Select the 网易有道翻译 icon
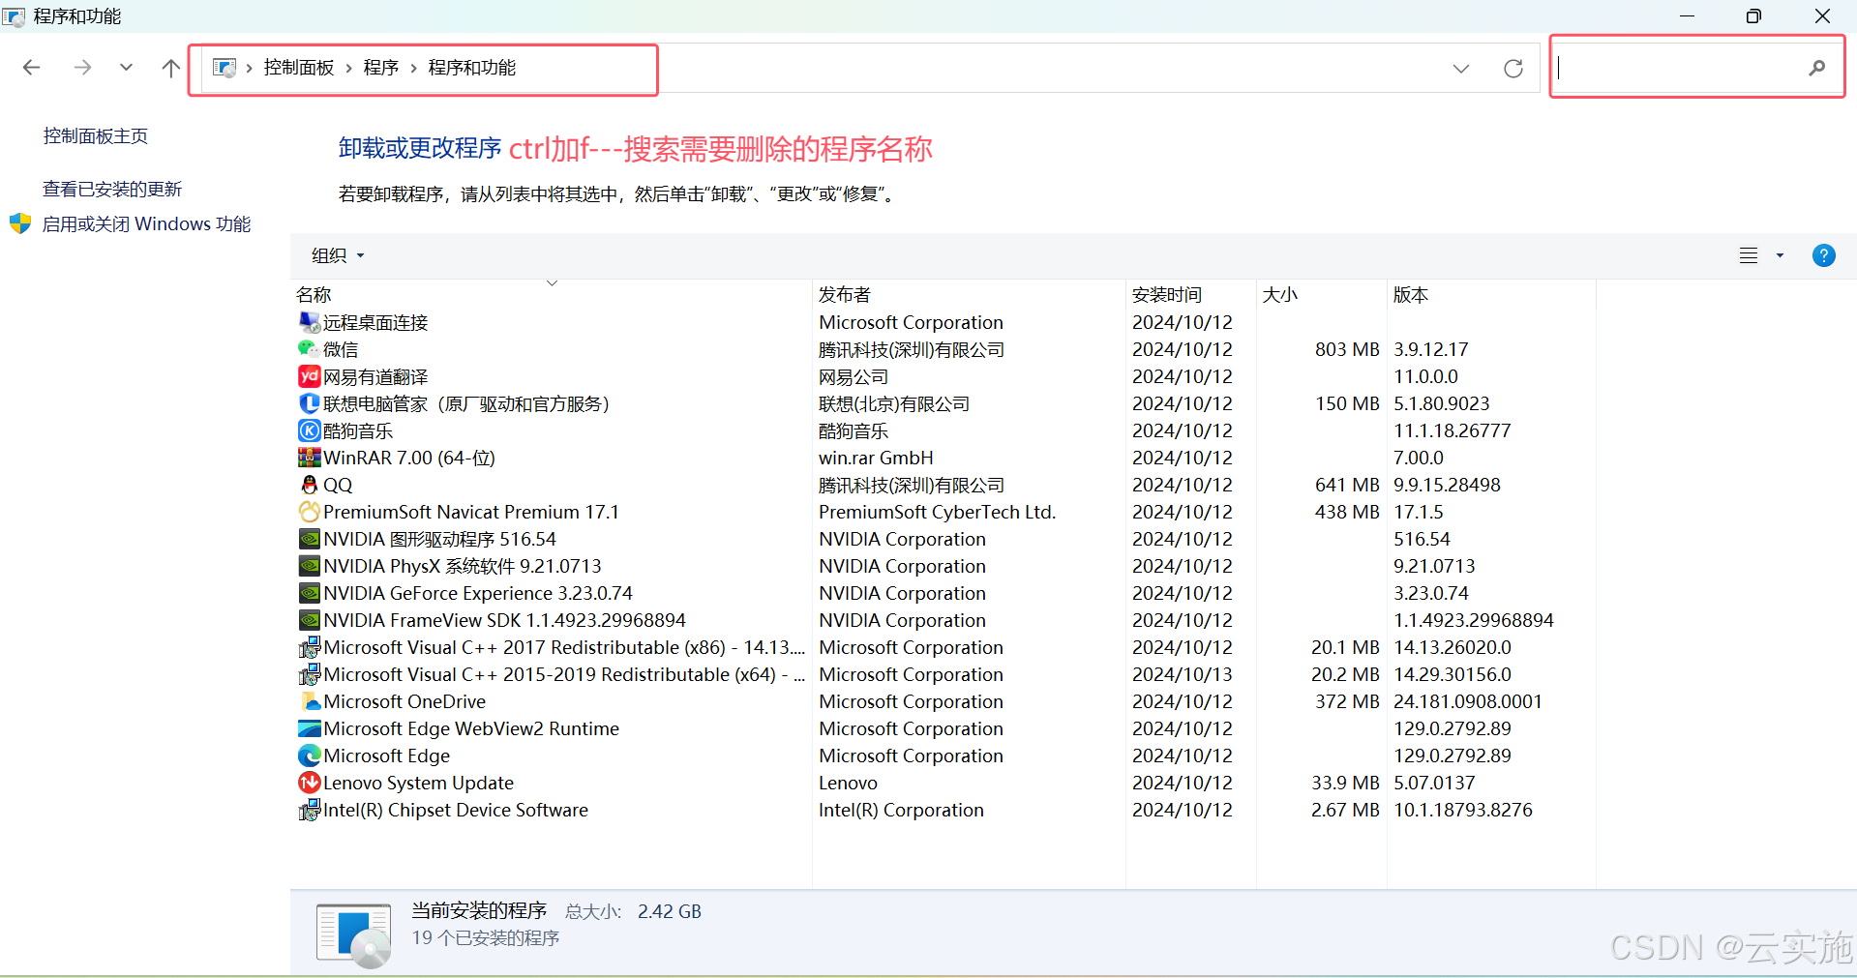1857x978 pixels. tap(310, 376)
